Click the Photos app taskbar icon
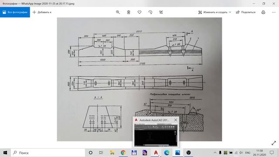The image size is (279, 157). 177,153
